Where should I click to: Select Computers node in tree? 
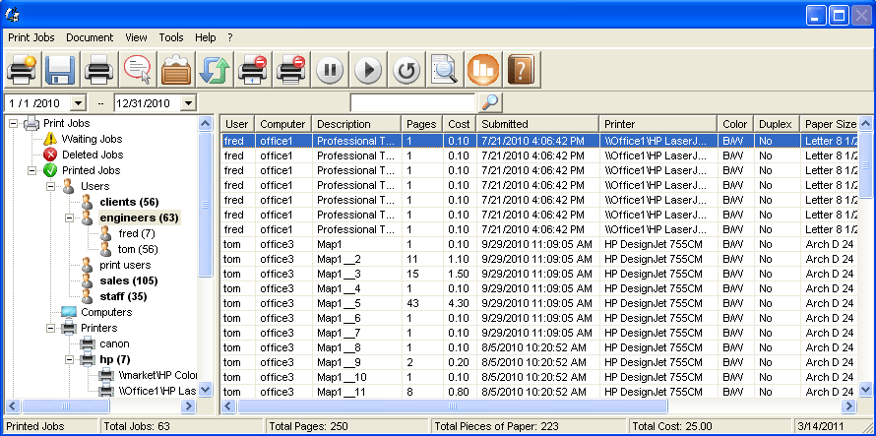tap(106, 312)
